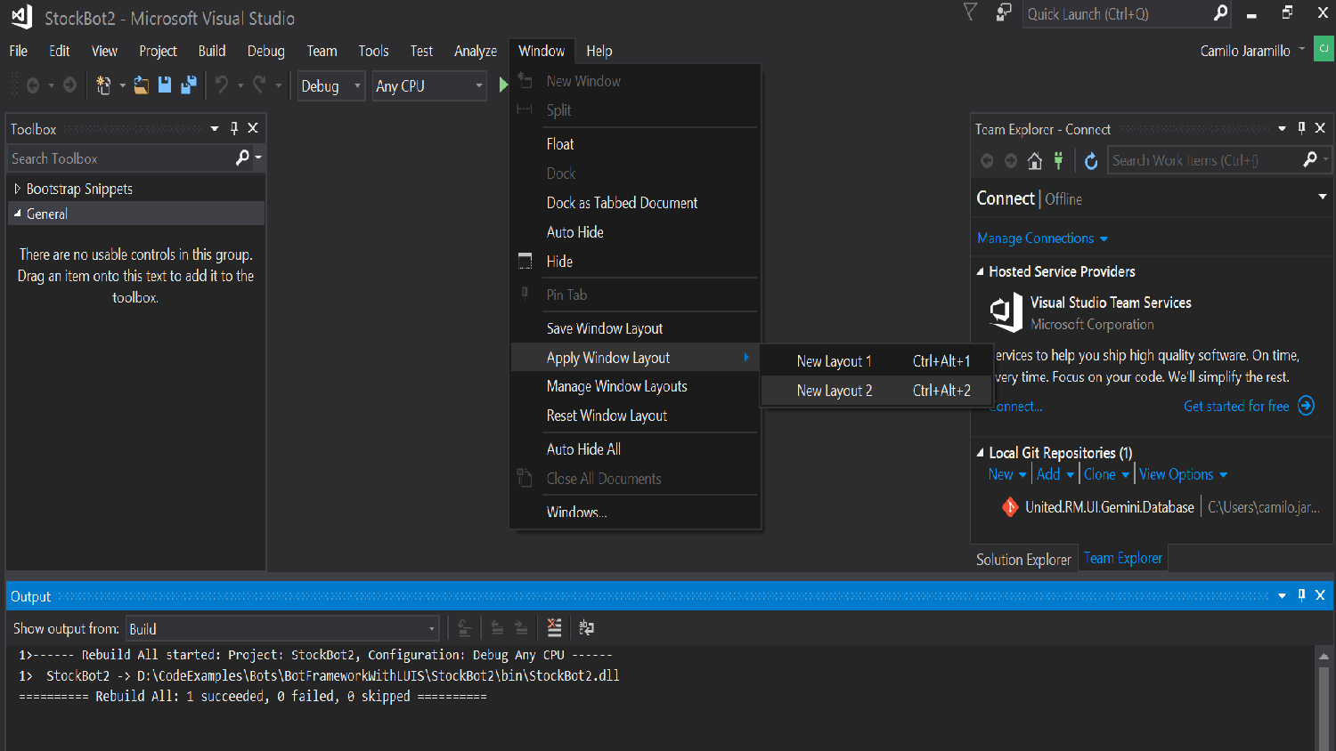Open the Camilo Jaramillo account dropdown
Screen dimensions: 1336x751
click(1302, 49)
